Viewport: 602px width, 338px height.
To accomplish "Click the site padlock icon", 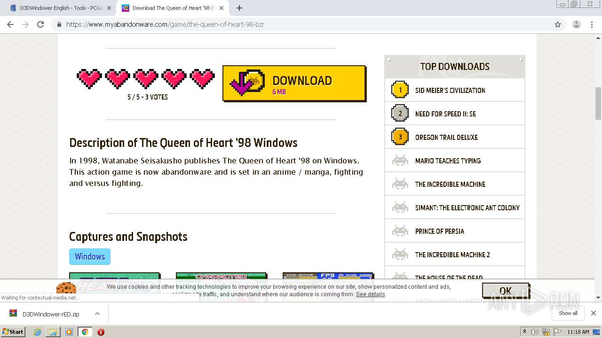I will (59, 24).
